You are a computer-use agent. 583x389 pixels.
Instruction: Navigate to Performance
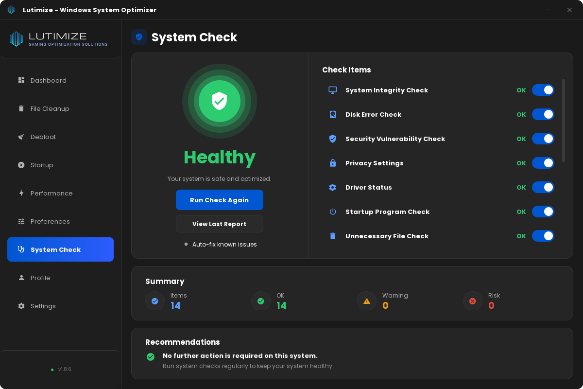(60, 193)
